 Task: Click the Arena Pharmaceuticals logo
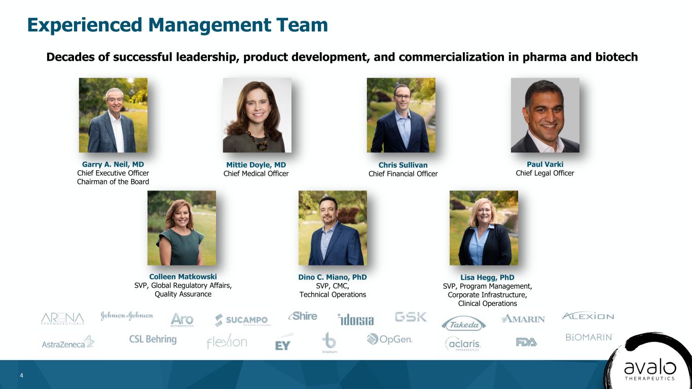pyautogui.click(x=62, y=319)
